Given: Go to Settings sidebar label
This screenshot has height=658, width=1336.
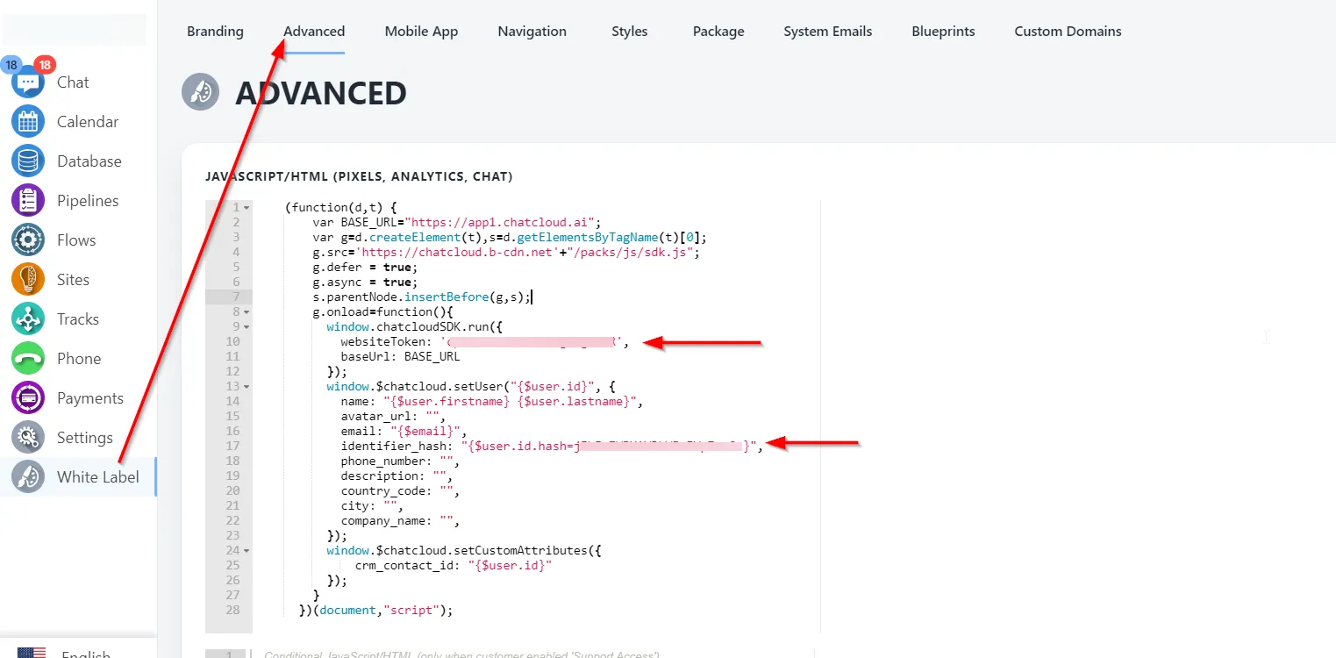Looking at the screenshot, I should pos(85,438).
